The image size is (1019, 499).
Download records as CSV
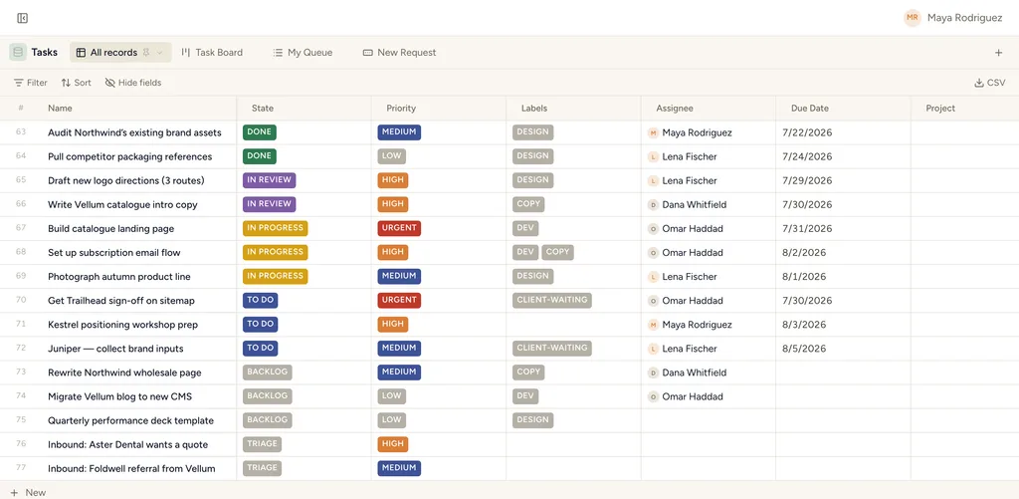tap(990, 83)
